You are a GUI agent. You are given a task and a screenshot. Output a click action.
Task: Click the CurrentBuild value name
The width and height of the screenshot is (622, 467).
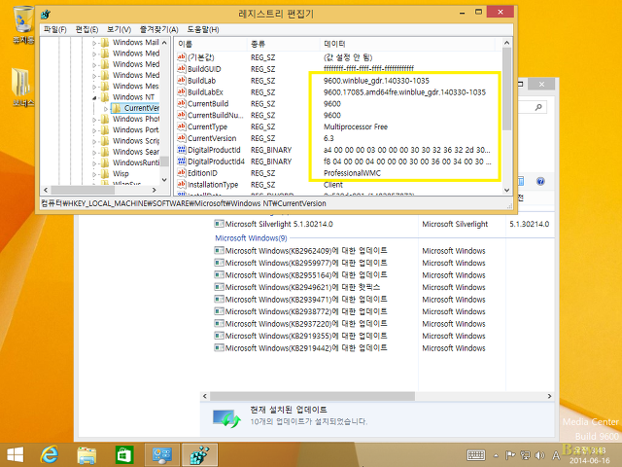click(x=208, y=104)
